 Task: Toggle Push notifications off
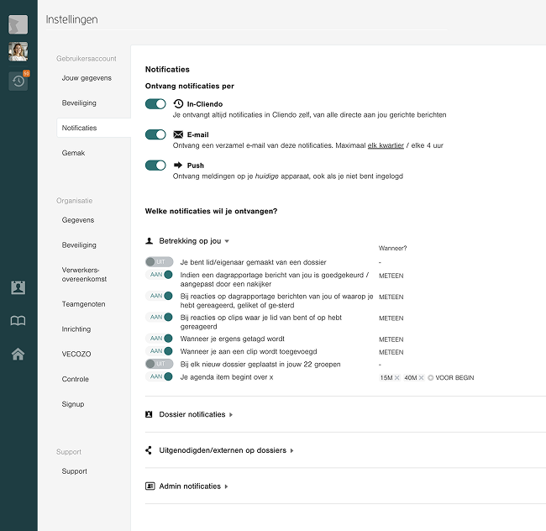(155, 166)
